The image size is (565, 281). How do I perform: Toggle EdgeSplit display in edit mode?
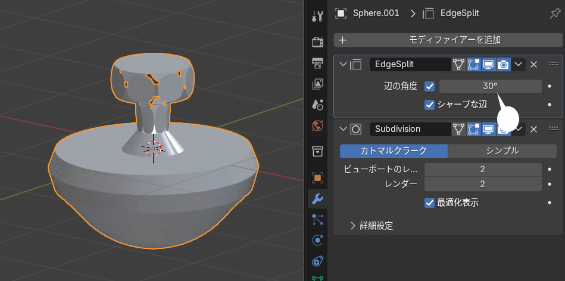(474, 65)
